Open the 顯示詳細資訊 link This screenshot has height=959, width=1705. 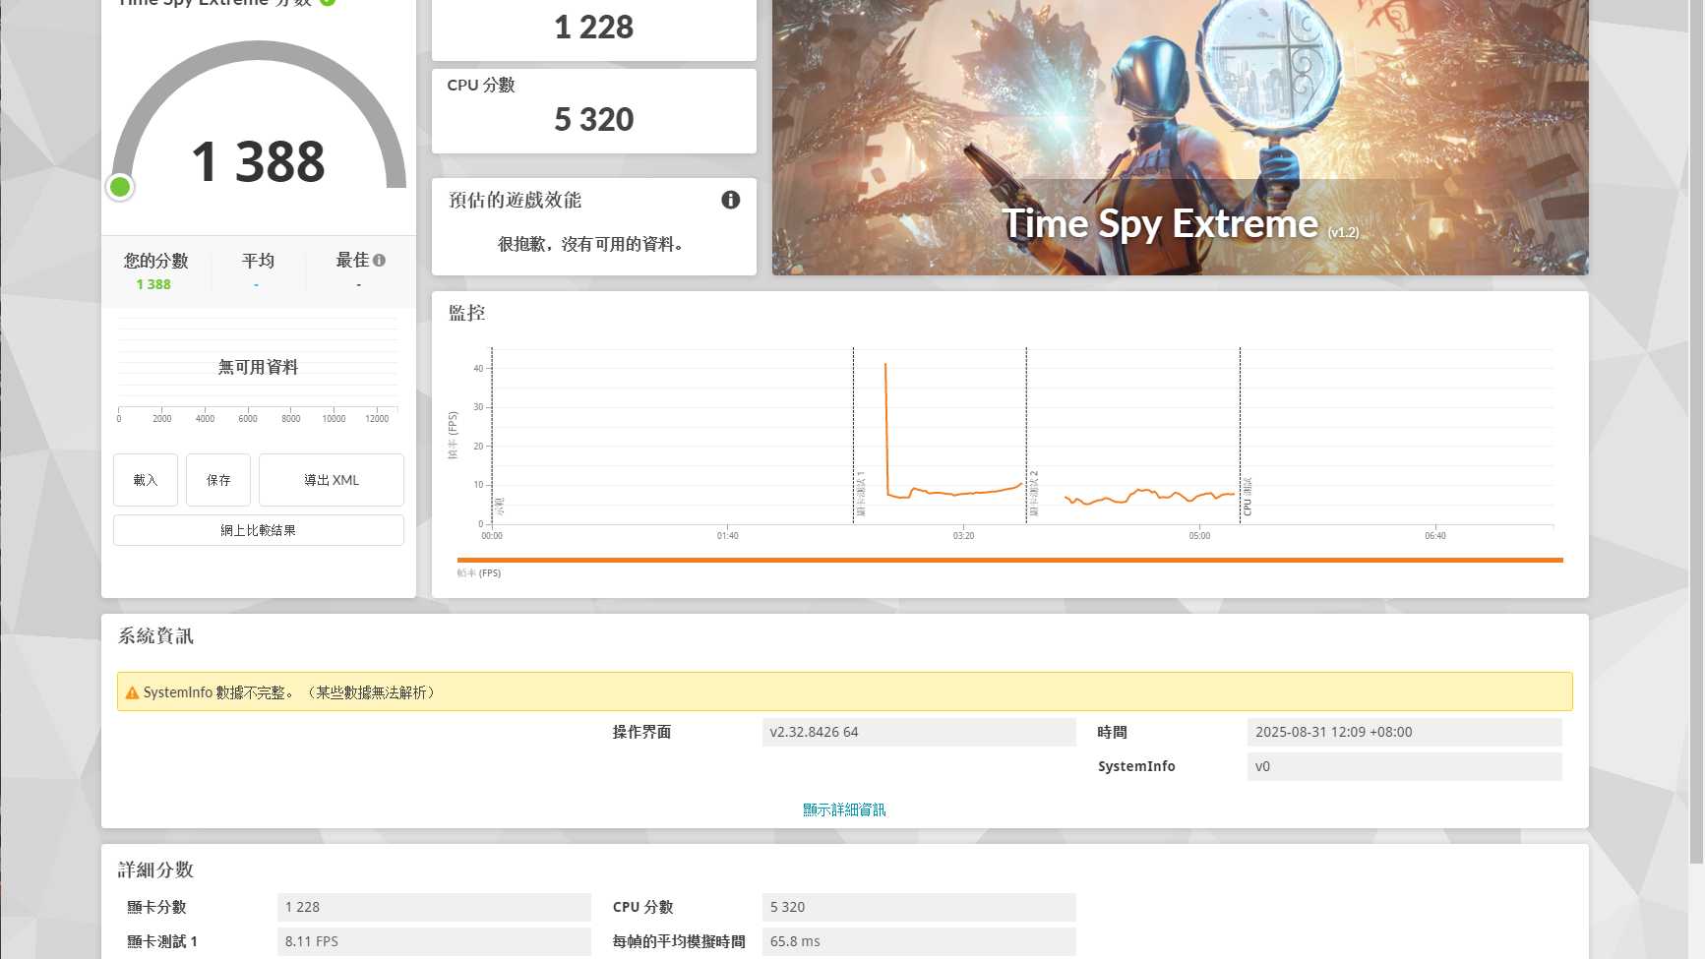point(844,809)
